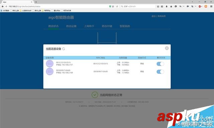Click the IP address text 192.168.2.168
214x128 pixels.
pyautogui.click(x=67, y=72)
